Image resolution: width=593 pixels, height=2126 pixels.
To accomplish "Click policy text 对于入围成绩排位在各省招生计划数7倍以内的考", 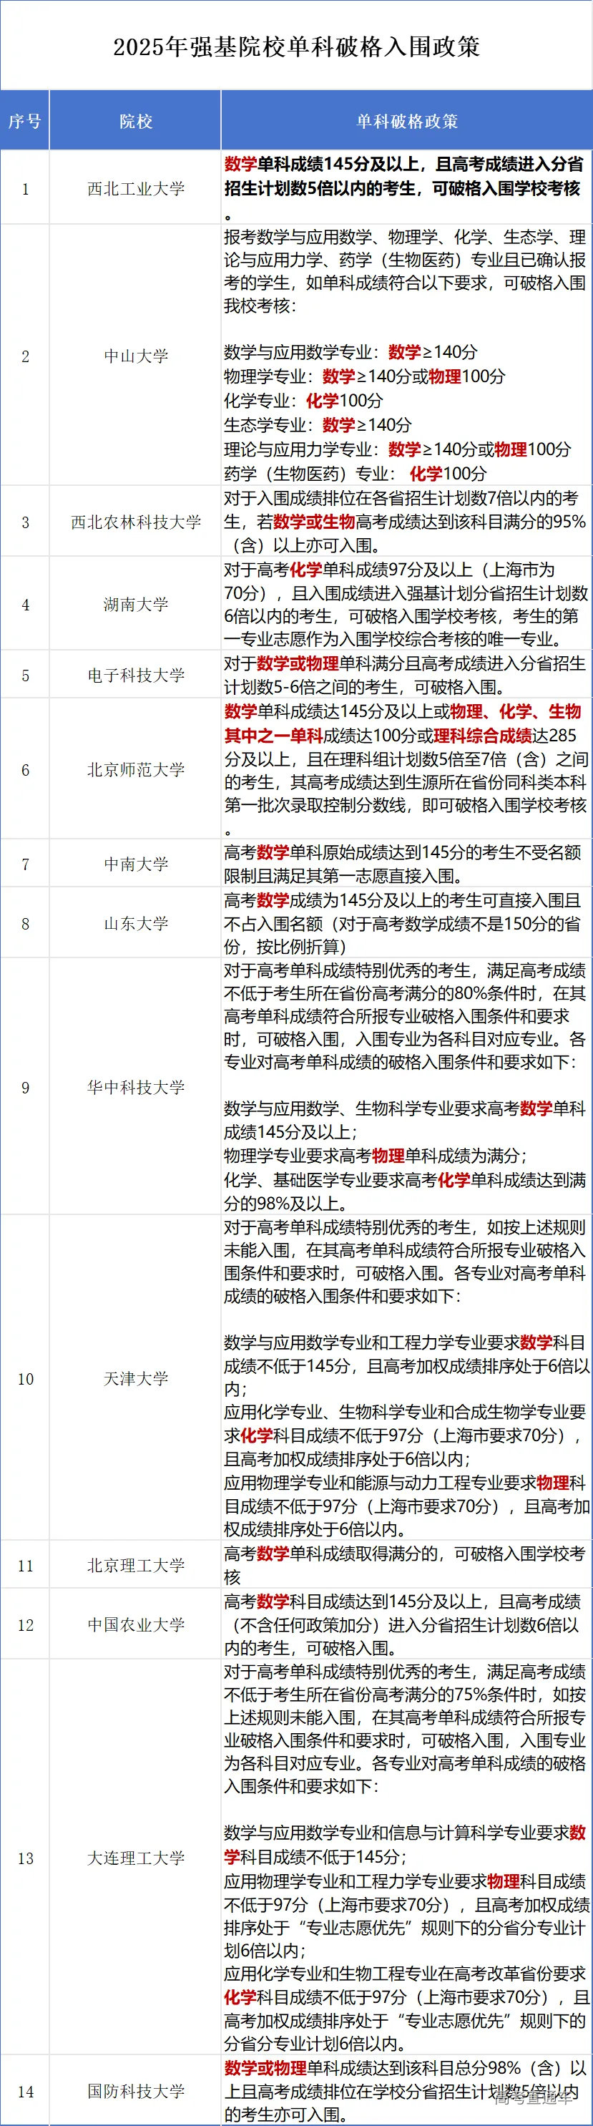I will click(x=402, y=497).
